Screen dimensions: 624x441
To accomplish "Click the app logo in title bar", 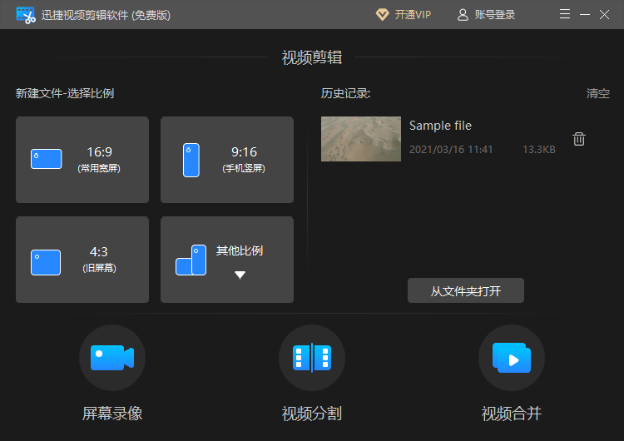I will point(26,15).
